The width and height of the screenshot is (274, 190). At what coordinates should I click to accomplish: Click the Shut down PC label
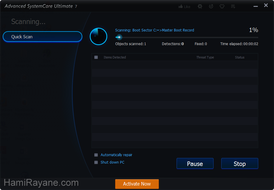click(x=112, y=162)
